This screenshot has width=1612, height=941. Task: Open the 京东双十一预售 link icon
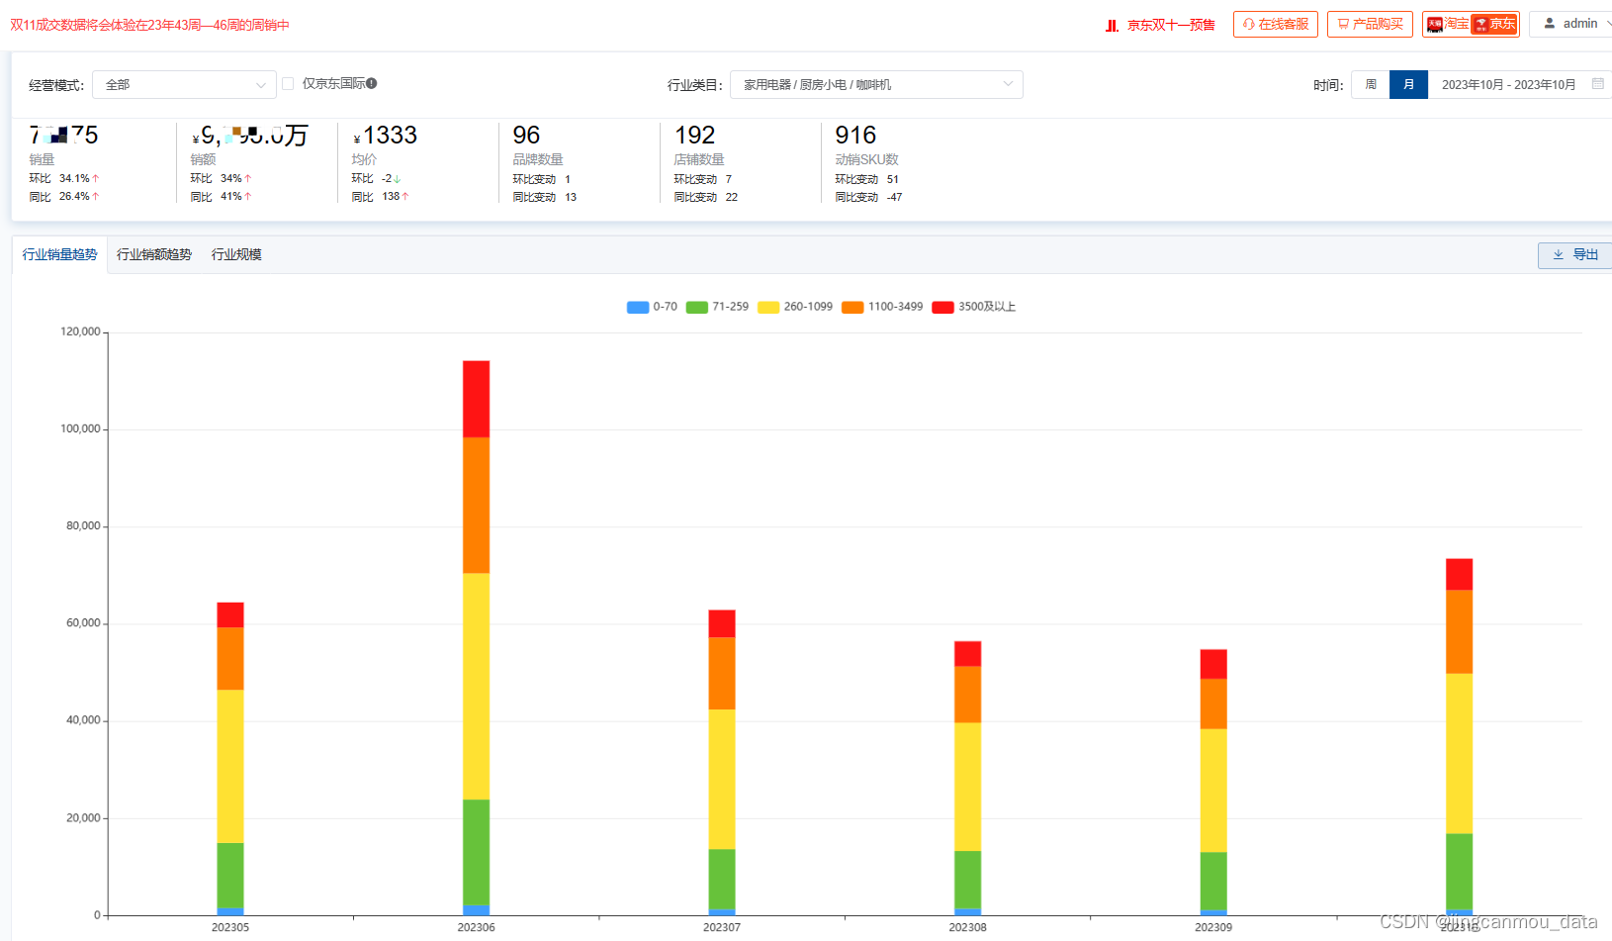tap(1112, 25)
